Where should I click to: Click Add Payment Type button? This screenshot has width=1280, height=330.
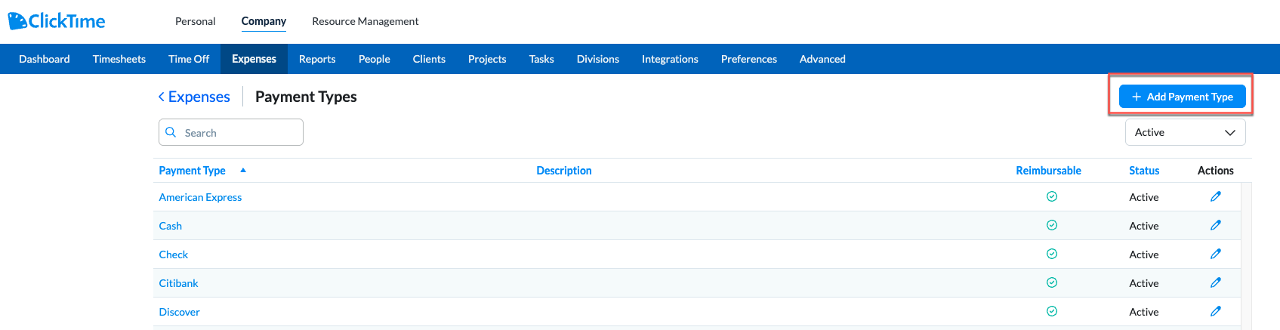point(1182,97)
